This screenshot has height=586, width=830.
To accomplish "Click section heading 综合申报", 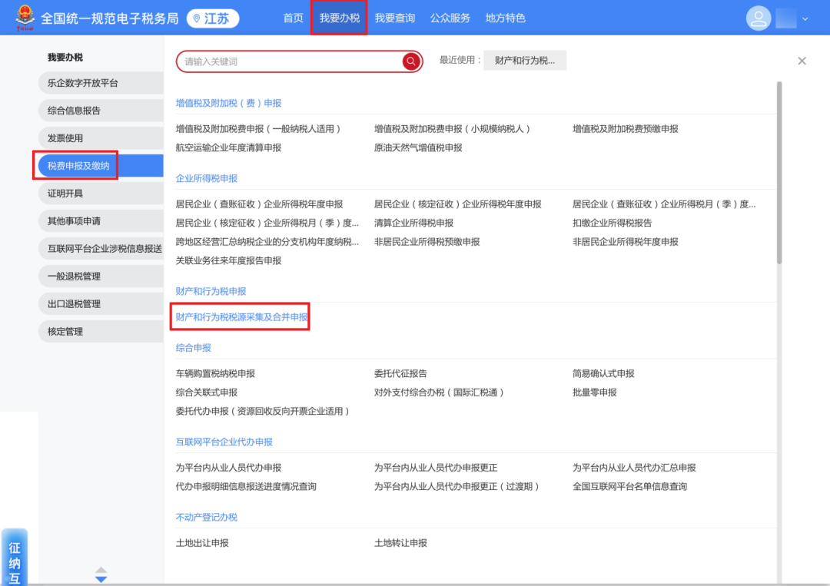I will [193, 347].
